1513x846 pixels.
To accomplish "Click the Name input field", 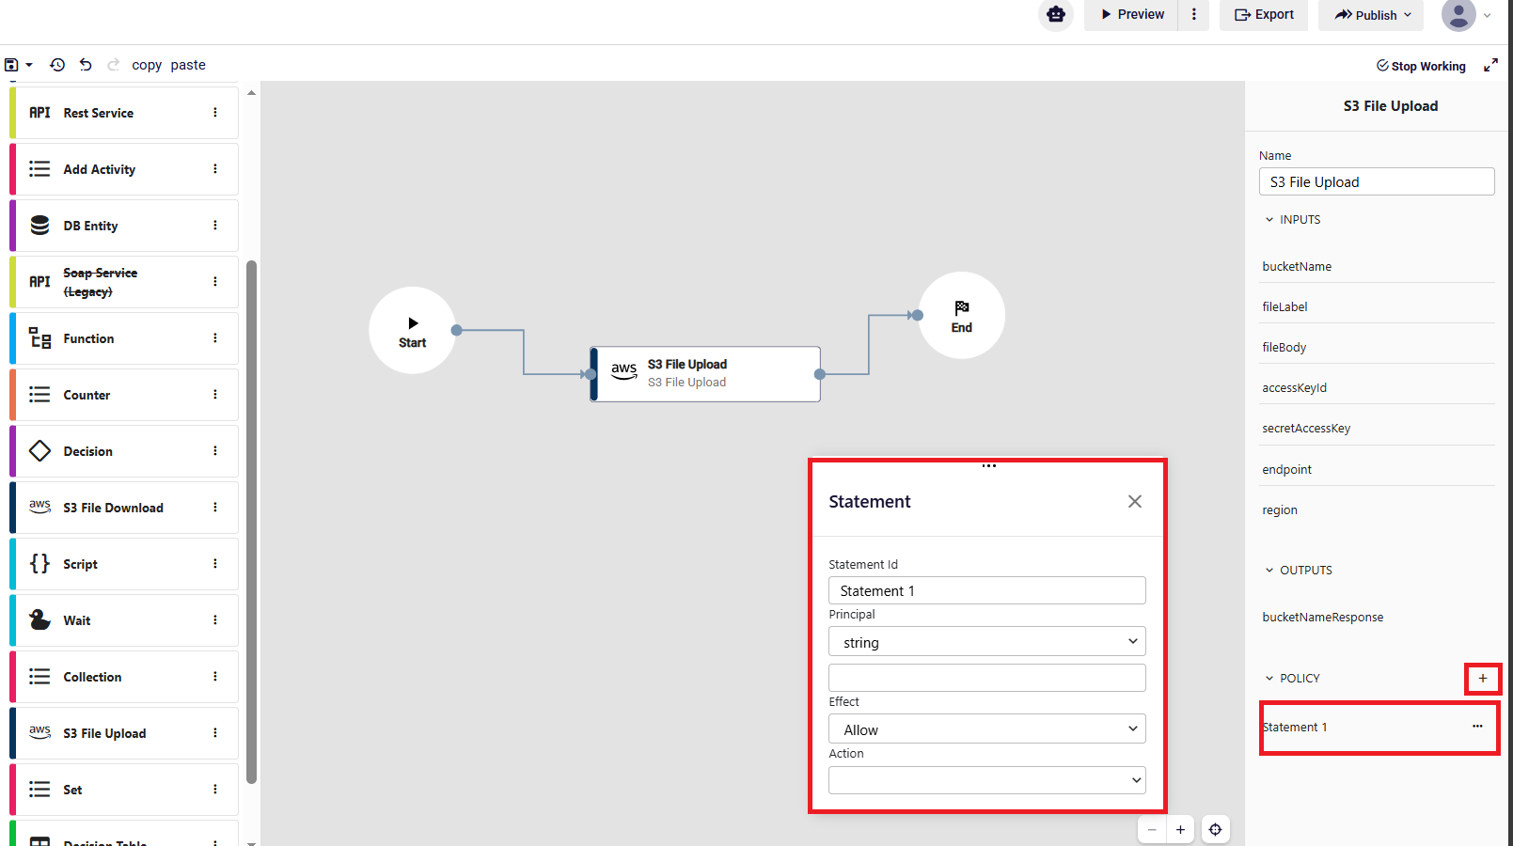I will pos(1377,181).
